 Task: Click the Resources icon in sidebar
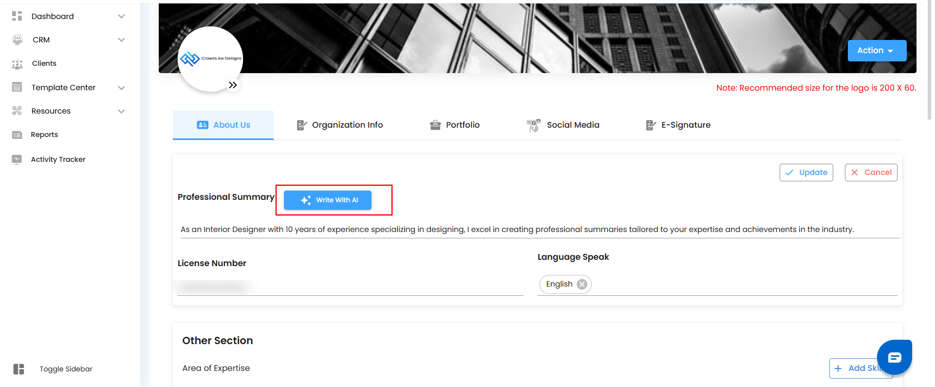pos(17,111)
